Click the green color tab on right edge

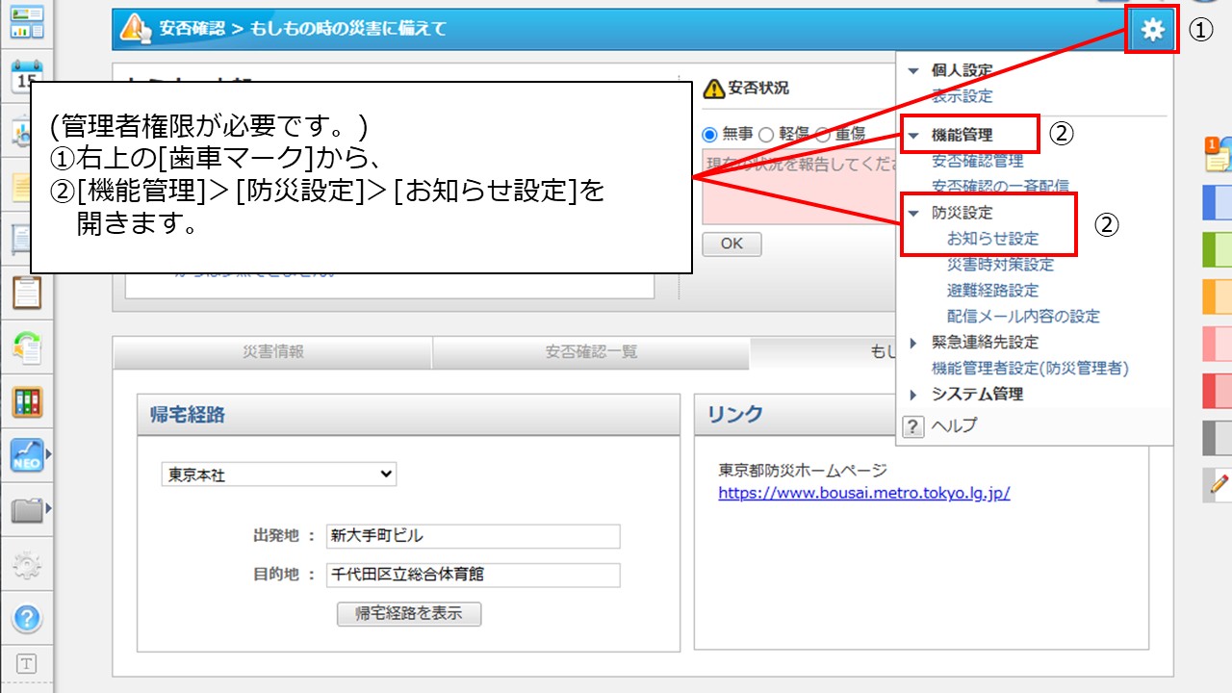pos(1218,249)
